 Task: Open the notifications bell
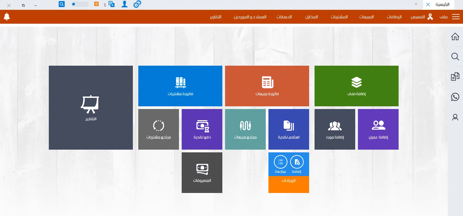pyautogui.click(x=7, y=17)
